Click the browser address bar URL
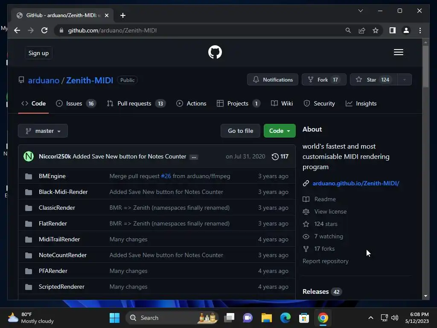This screenshot has width=437, height=328. pos(112,30)
